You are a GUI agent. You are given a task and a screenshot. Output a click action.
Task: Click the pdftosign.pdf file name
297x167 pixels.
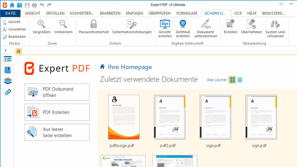pyautogui.click(x=122, y=145)
